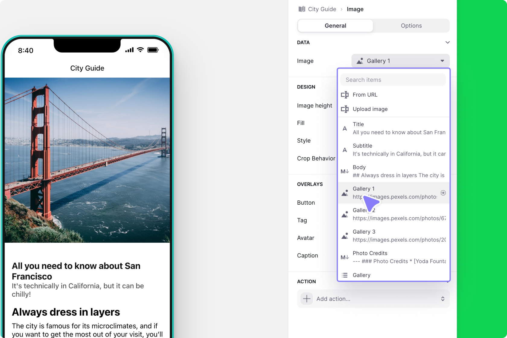Click the From URL icon
Image resolution: width=507 pixels, height=338 pixels.
[345, 95]
